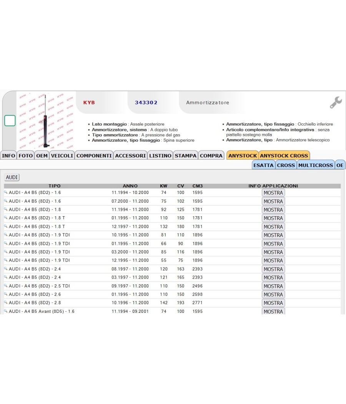Click magnifier icon for A4 B5 2.6 row

click(6, 294)
